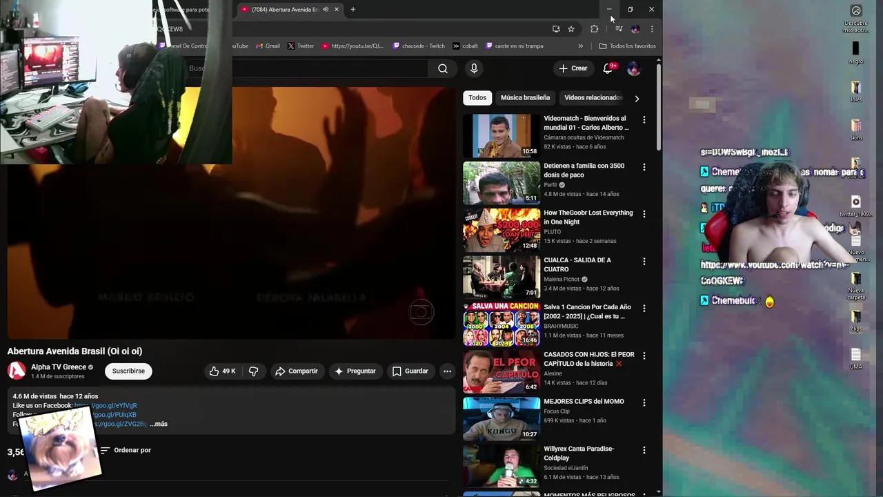Open Salva 1 Cancion Por Cada Año thumbnail

[502, 324]
